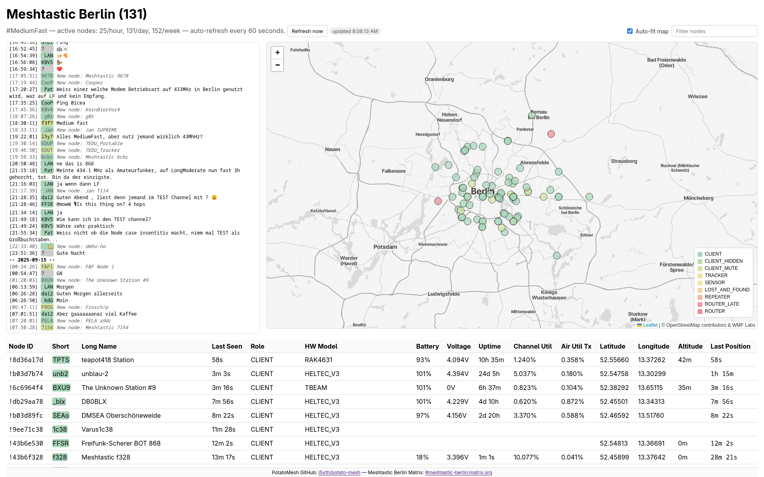764x477 pixels.
Task: Click FFSR badge in table row
Action: [x=60, y=443]
